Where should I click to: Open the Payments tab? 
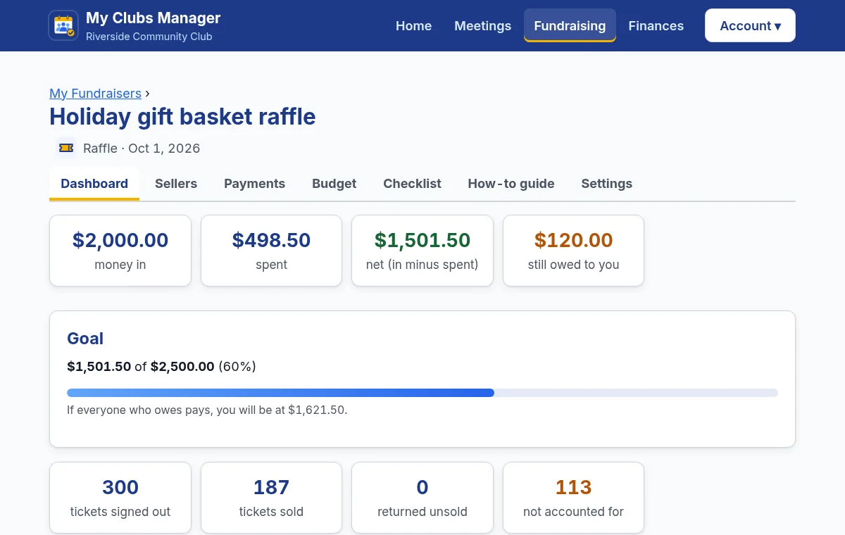point(254,184)
